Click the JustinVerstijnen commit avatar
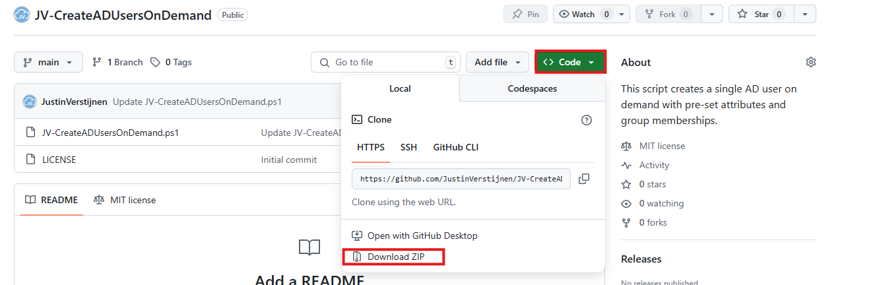 (30, 102)
